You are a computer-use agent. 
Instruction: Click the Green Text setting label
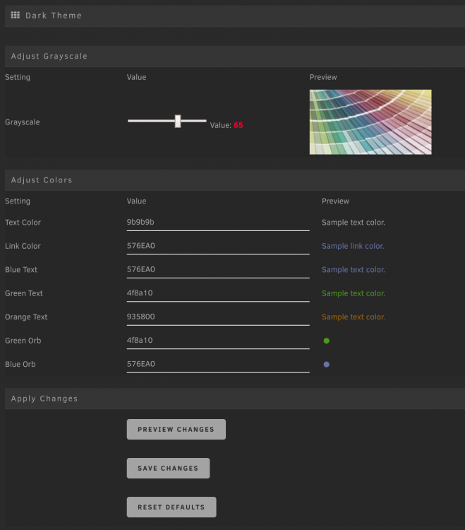[23, 293]
